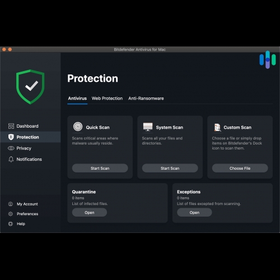Open Notifications via the bell icon
Image resolution: width=280 pixels, height=280 pixels.
point(11,159)
